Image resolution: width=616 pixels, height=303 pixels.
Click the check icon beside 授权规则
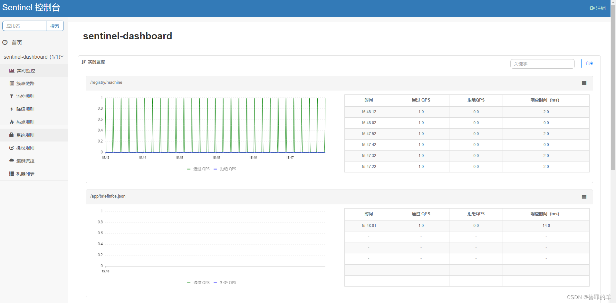click(x=12, y=148)
